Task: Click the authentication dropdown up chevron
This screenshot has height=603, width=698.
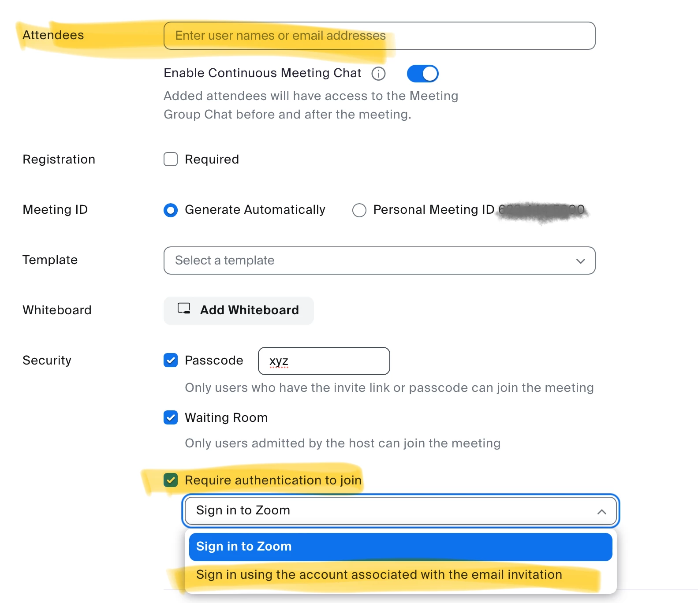Action: (x=602, y=511)
